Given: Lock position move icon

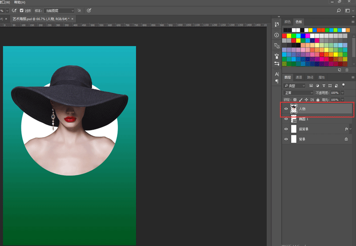Looking at the screenshot, I should 306,99.
